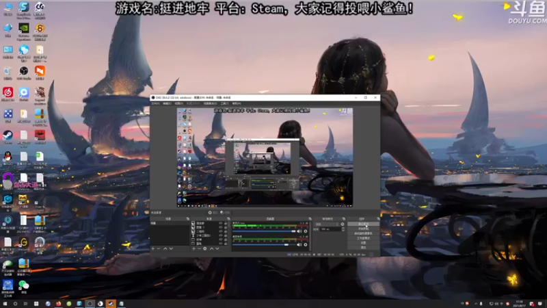Click transition duration input field
547x308 pixels.
tap(330, 229)
